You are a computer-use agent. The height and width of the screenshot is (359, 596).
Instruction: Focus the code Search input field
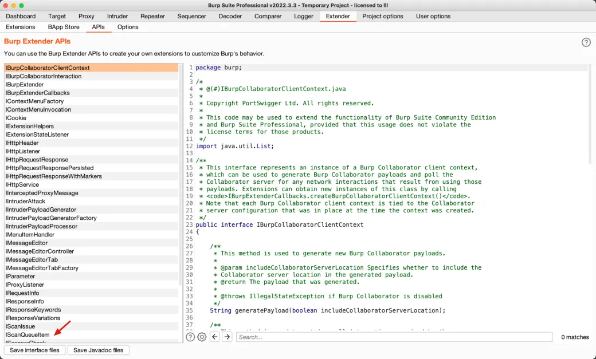394,337
